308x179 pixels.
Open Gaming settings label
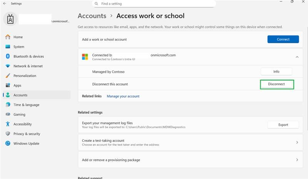(x=19, y=114)
